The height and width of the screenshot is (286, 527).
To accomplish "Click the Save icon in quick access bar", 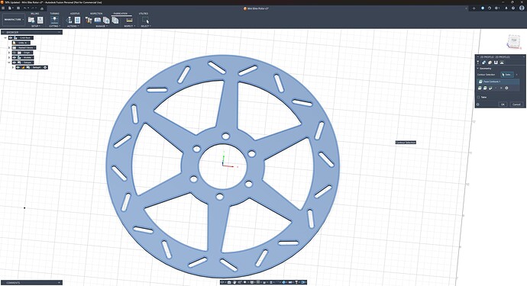I will click(18, 8).
